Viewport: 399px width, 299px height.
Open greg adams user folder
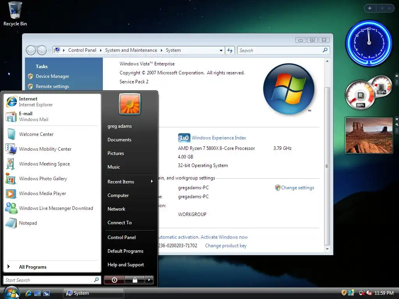point(120,126)
